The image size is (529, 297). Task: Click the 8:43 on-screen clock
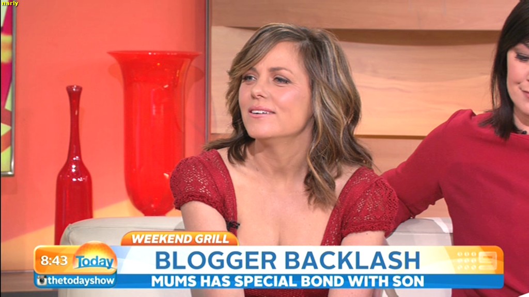coord(54,260)
